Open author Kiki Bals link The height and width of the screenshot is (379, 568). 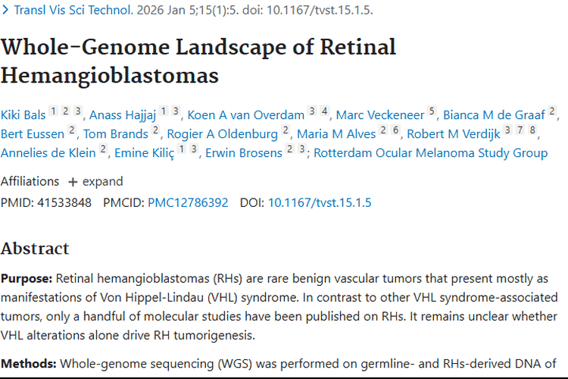[23, 115]
